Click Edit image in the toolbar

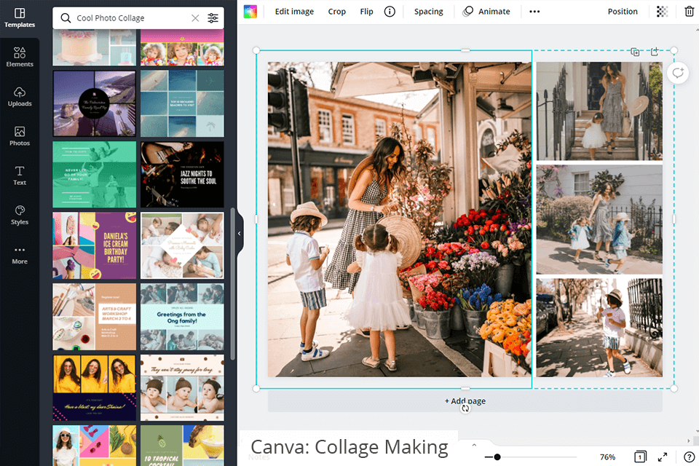click(x=294, y=12)
